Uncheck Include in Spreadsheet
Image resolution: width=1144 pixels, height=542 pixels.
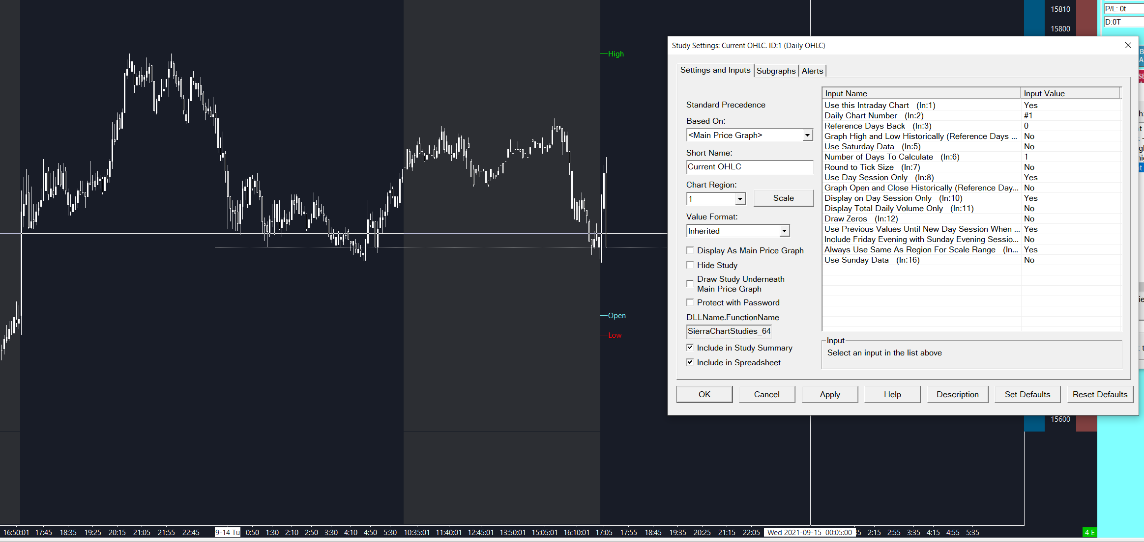coord(690,362)
